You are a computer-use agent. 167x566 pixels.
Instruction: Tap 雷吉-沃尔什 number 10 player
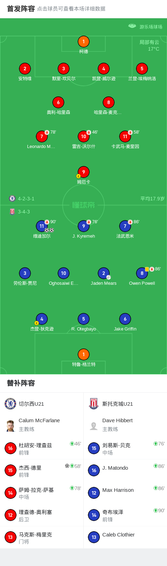click(83, 136)
